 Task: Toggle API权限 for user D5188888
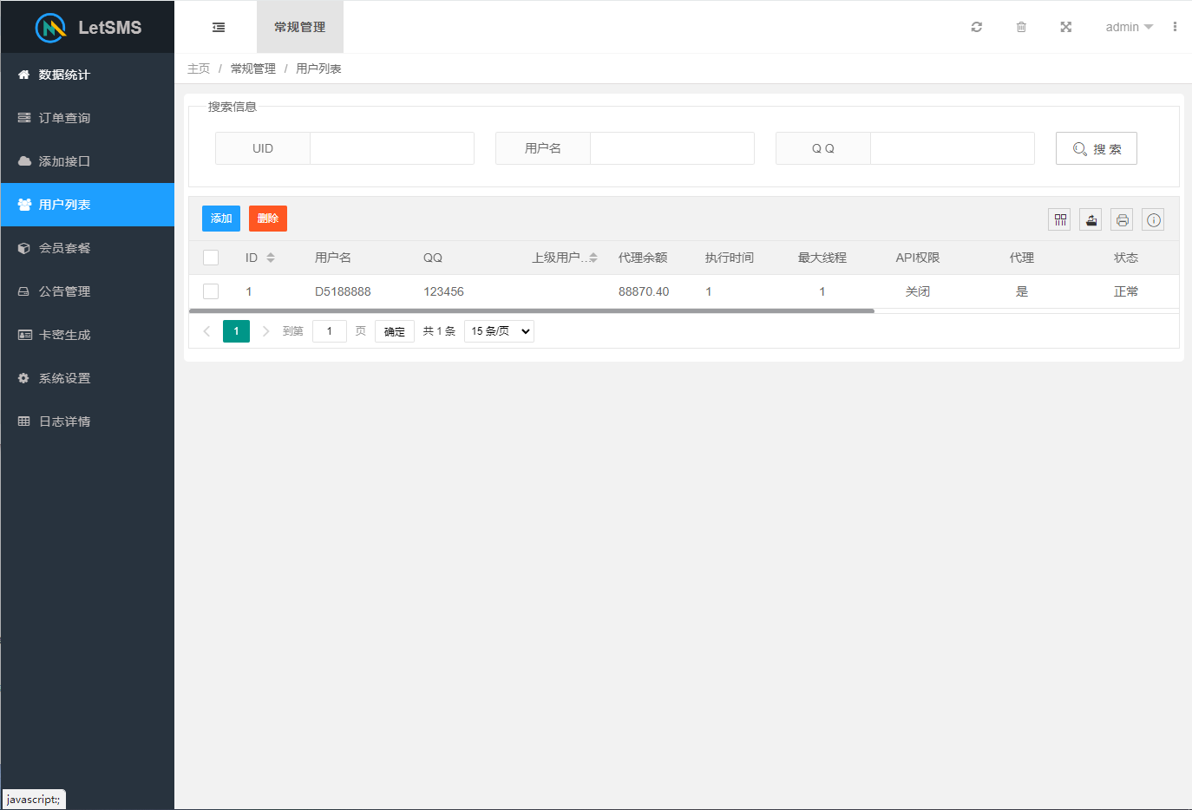tap(917, 291)
